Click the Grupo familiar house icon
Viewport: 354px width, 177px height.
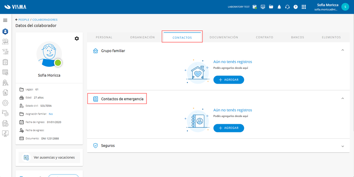point(95,51)
